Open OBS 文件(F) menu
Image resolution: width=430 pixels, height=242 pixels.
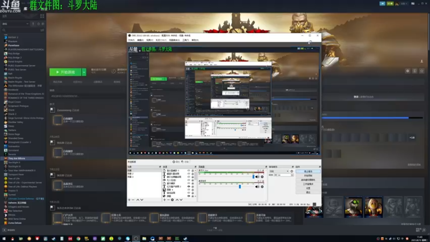(131, 40)
